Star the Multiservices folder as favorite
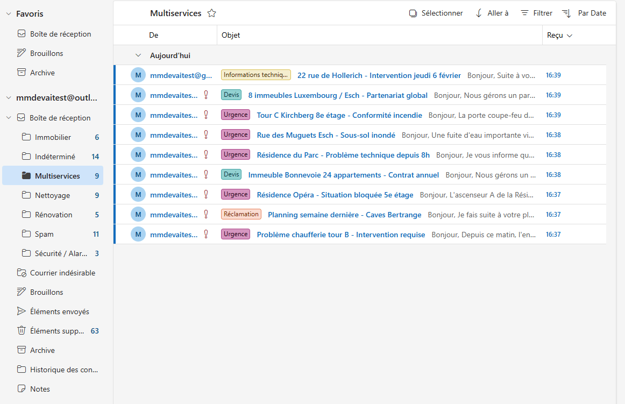 pyautogui.click(x=212, y=13)
